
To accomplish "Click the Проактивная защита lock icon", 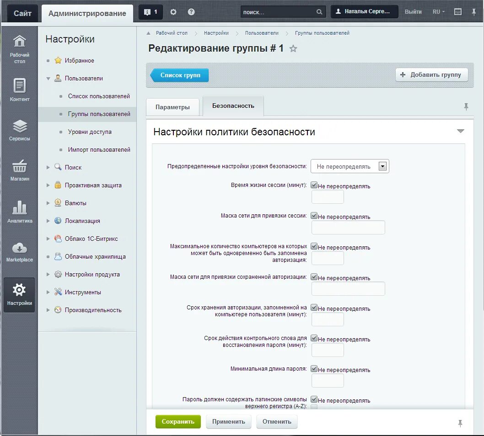I will 58,185.
